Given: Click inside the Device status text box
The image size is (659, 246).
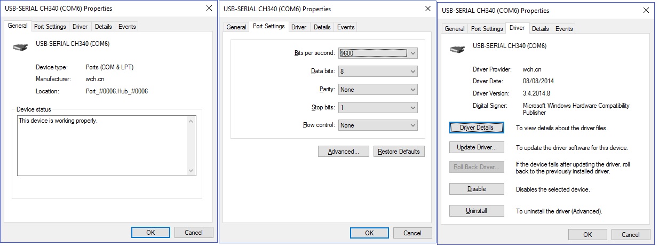Looking at the screenshot, I should pos(102,146).
